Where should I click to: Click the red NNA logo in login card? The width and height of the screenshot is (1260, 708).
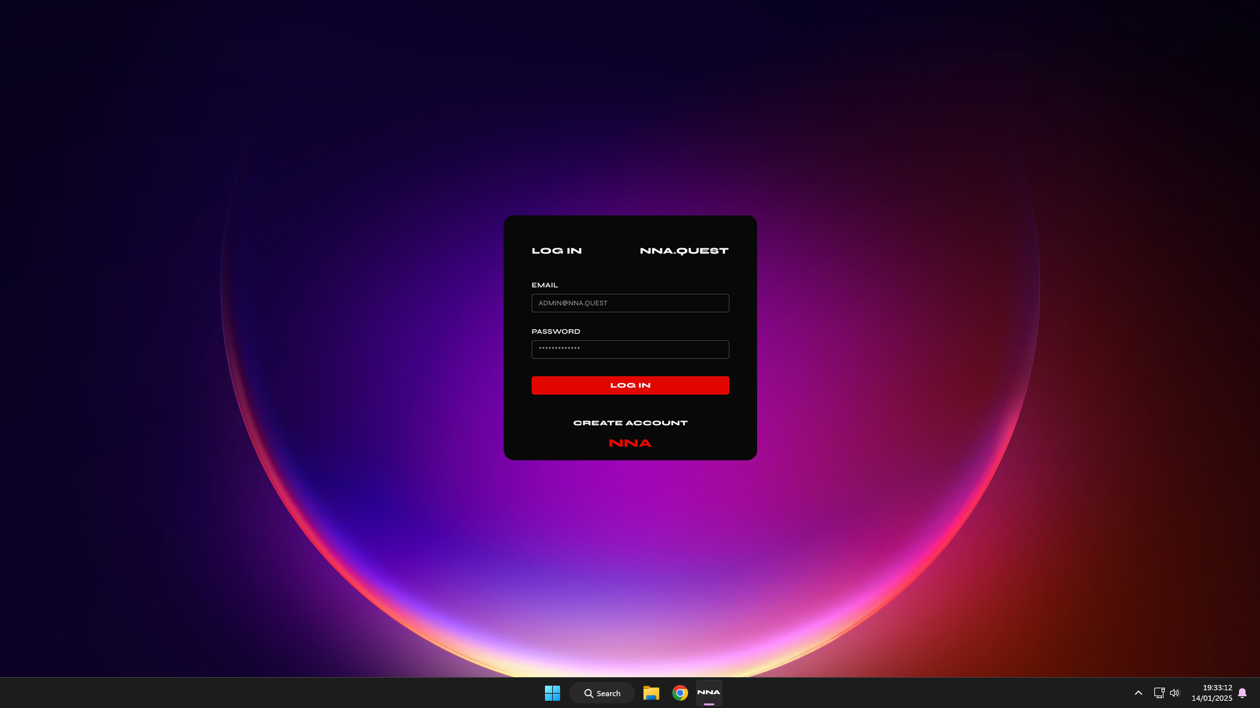630,443
